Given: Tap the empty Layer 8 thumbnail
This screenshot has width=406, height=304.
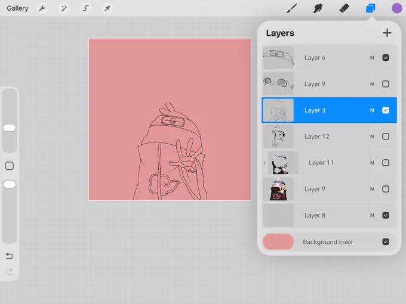Looking at the screenshot, I should coord(278,215).
